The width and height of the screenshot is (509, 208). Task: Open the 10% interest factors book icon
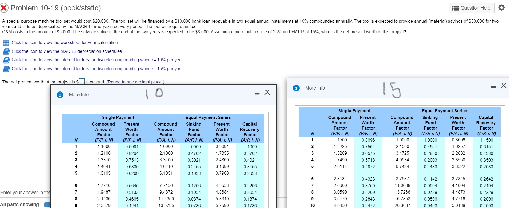tap(6, 60)
